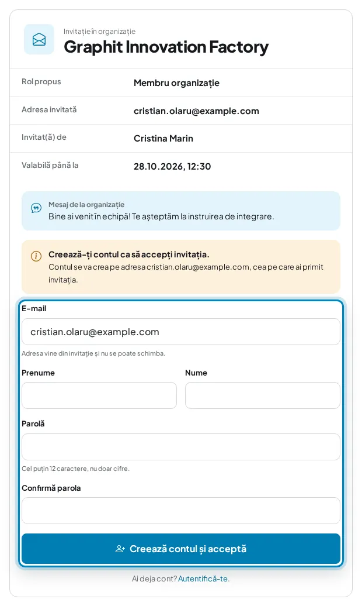Click the E-mail field label
The width and height of the screenshot is (362, 606).
34,308
